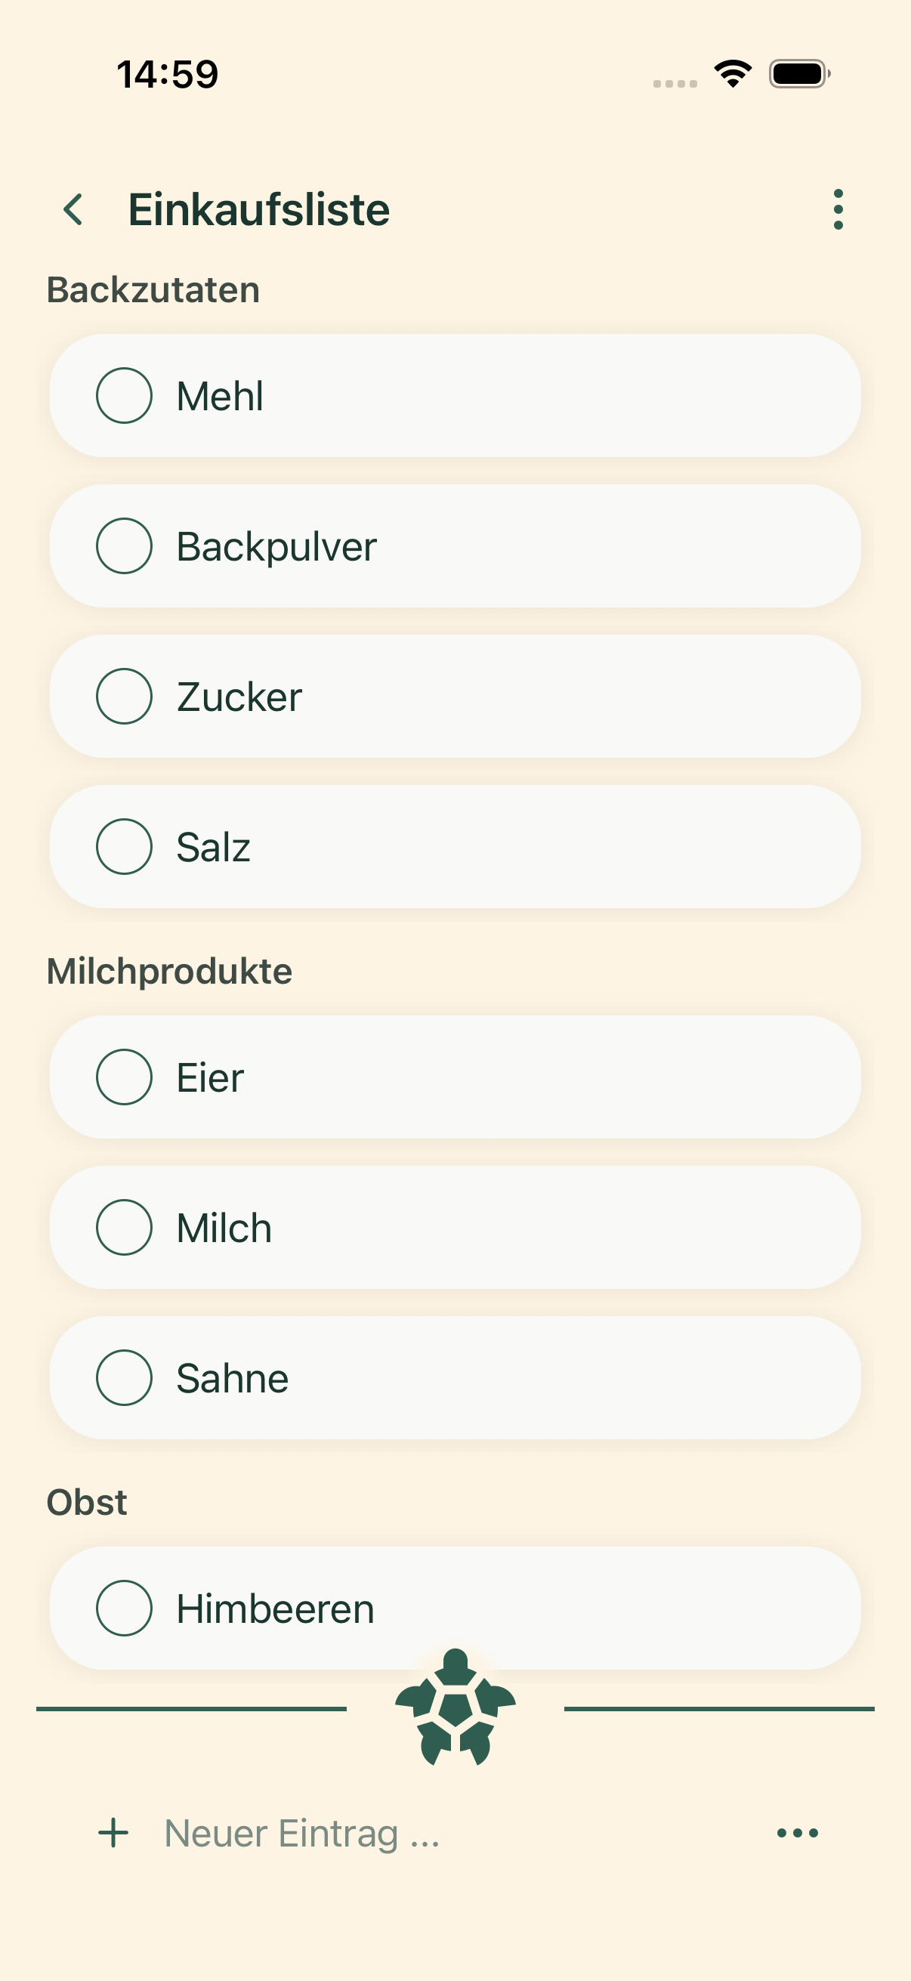The width and height of the screenshot is (911, 1981).
Task: Check off Eier under Milchprodukte
Action: point(124,1077)
